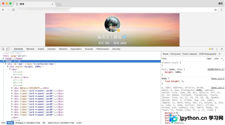Click the browser back arrow
Viewport: 225px width, 125px height.
pos(3,10)
